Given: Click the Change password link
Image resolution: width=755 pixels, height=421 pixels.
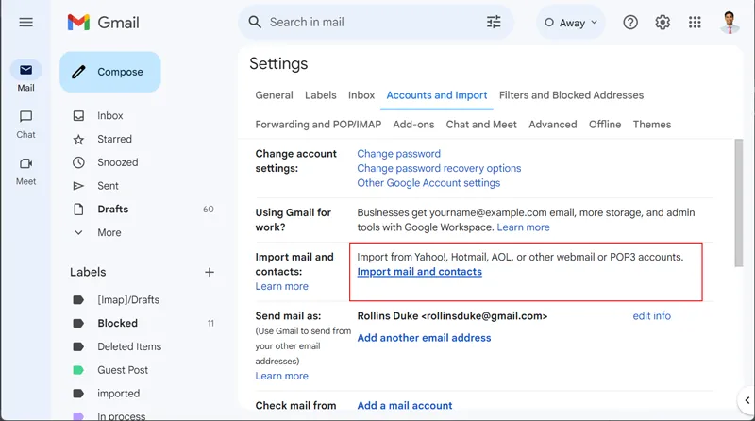Looking at the screenshot, I should [x=398, y=154].
